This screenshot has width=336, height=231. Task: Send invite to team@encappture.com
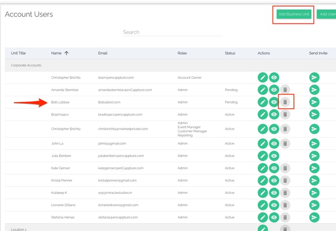[315, 78]
